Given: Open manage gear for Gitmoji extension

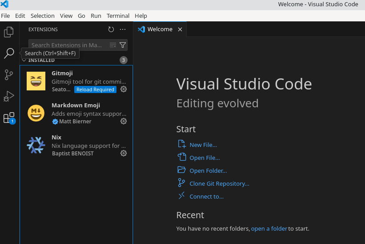Looking at the screenshot, I should click(124, 89).
